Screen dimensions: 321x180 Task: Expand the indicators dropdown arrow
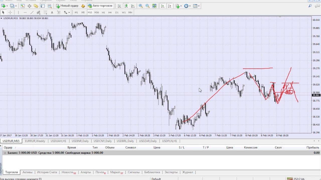(x=181, y=6)
